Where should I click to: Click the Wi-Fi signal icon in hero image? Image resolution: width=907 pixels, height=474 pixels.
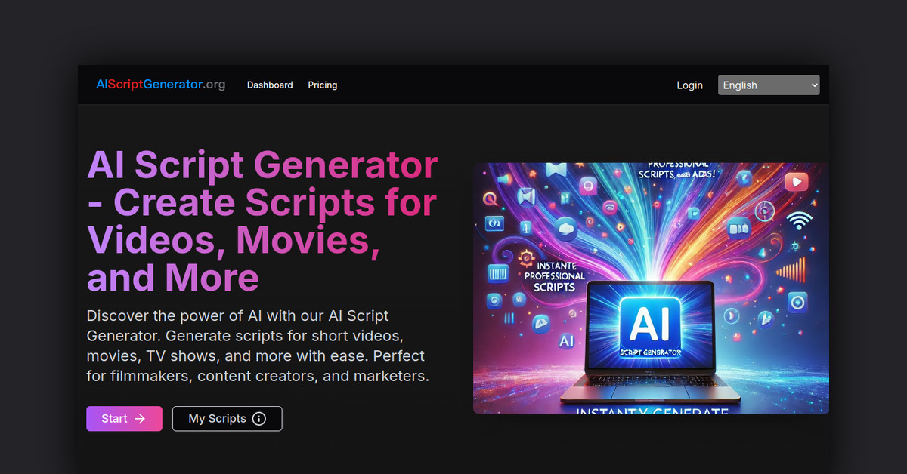(x=799, y=220)
